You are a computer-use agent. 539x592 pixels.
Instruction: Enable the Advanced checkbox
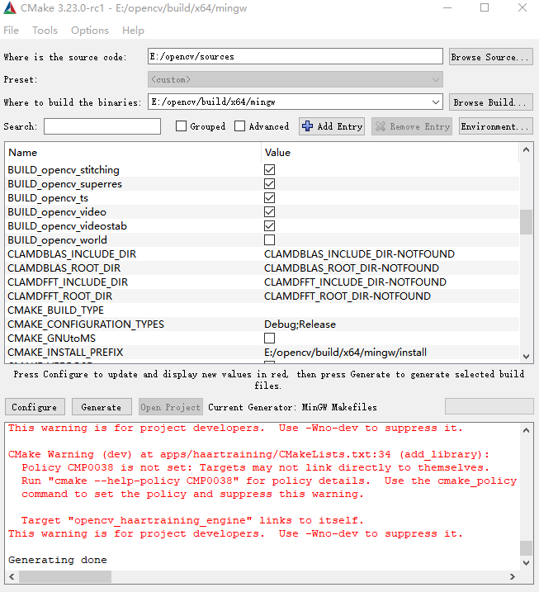point(239,126)
